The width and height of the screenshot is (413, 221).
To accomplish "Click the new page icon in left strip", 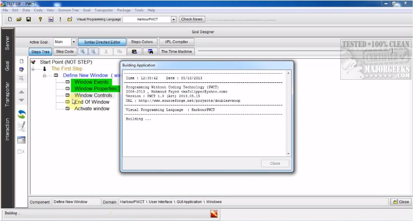I will click(x=22, y=61).
